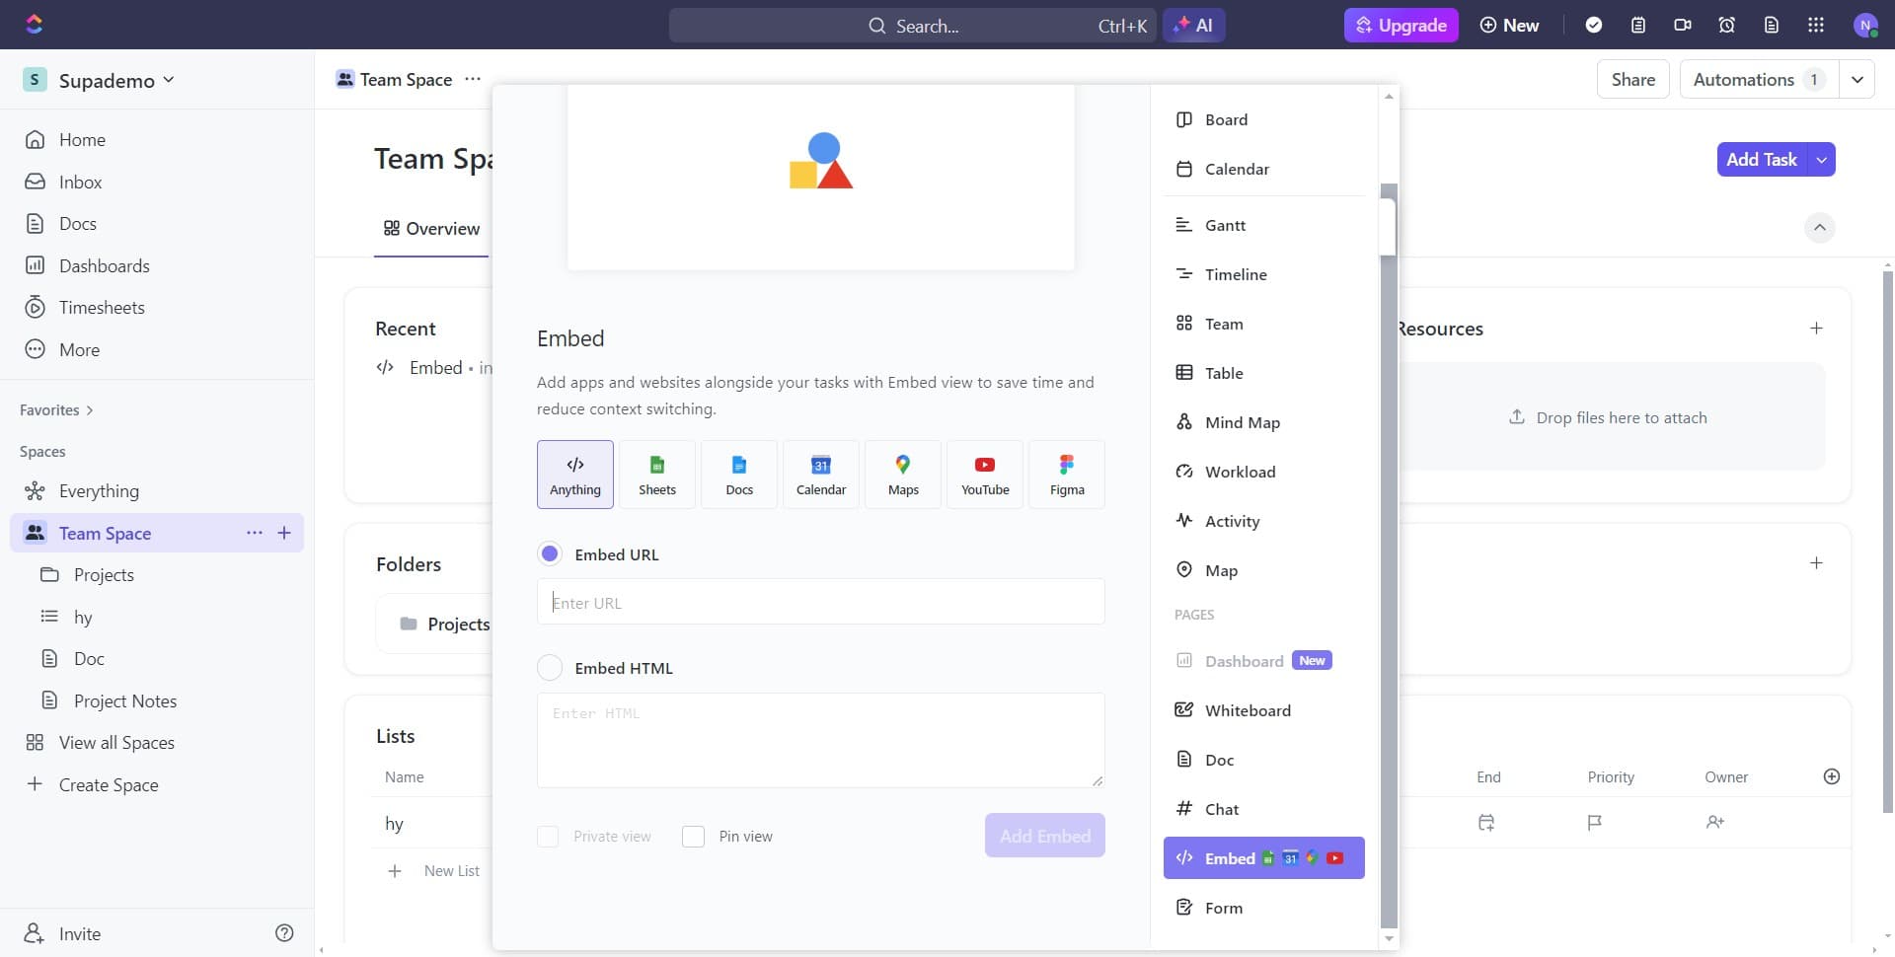Check the Pin view option
The width and height of the screenshot is (1895, 957).
click(x=694, y=836)
